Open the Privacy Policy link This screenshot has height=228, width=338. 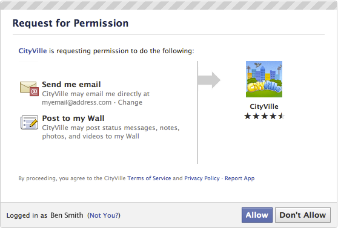202,178
